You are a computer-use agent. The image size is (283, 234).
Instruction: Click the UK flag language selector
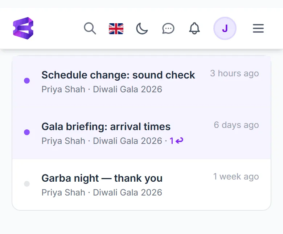[116, 29]
